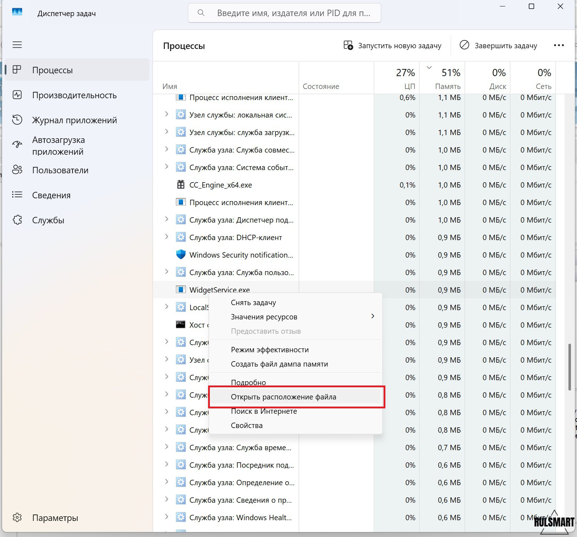Image resolution: width=577 pixels, height=537 pixels.
Task: Click the vertical scrollbar thumb of process list
Action: coord(569,367)
